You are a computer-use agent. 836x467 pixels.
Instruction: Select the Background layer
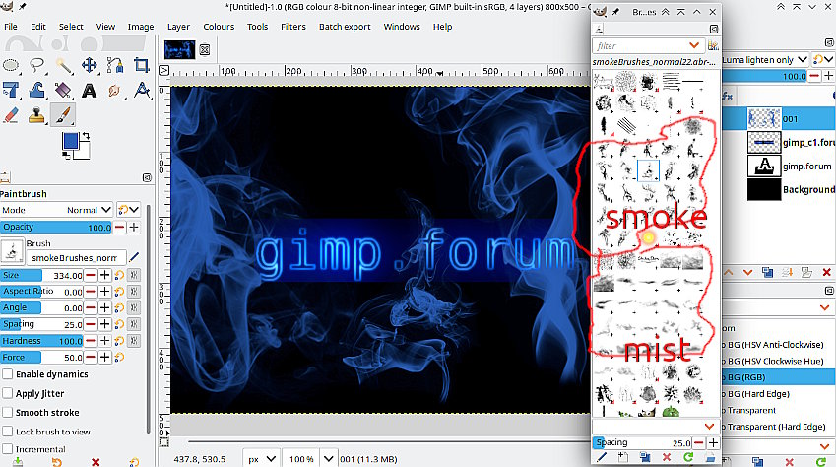click(792, 189)
